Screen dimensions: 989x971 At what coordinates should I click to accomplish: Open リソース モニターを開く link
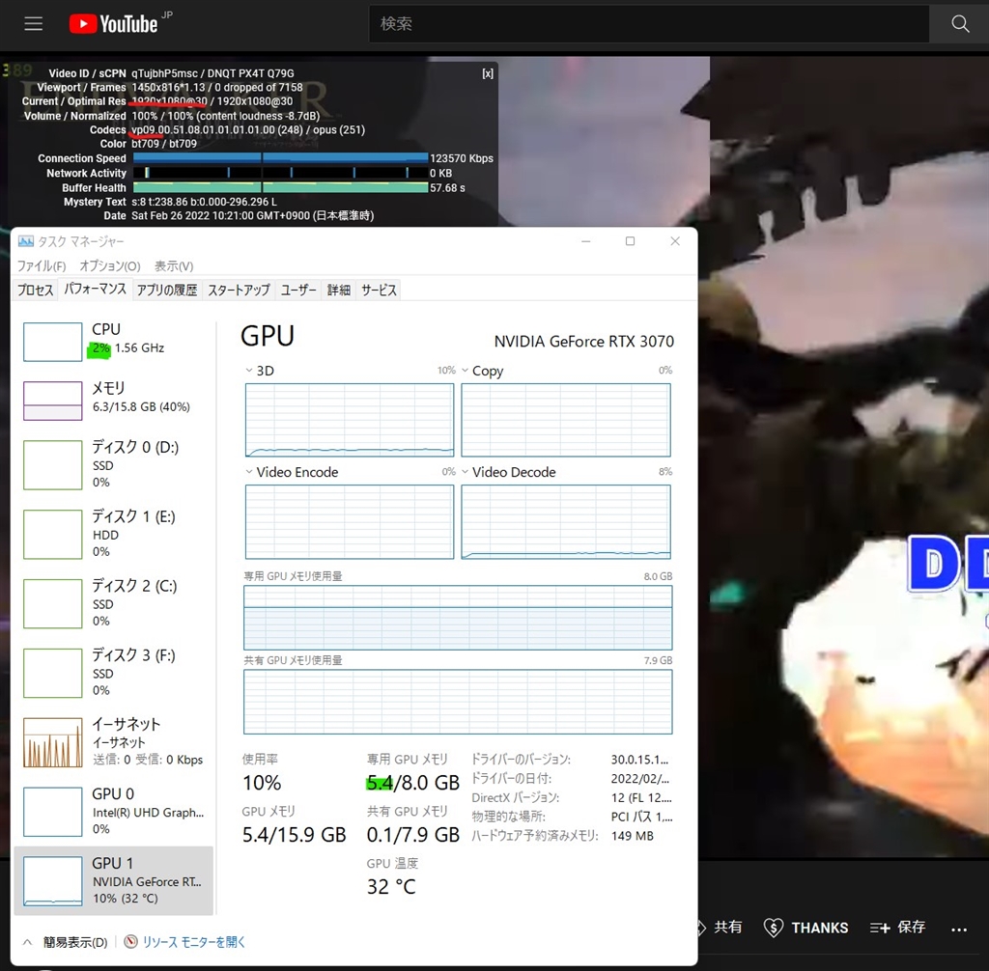(x=193, y=942)
